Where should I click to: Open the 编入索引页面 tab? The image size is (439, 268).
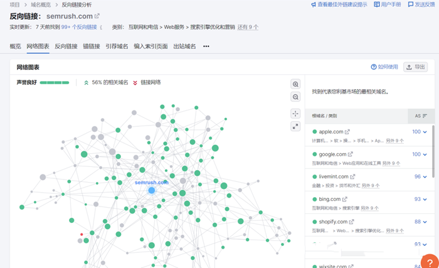[x=151, y=46]
